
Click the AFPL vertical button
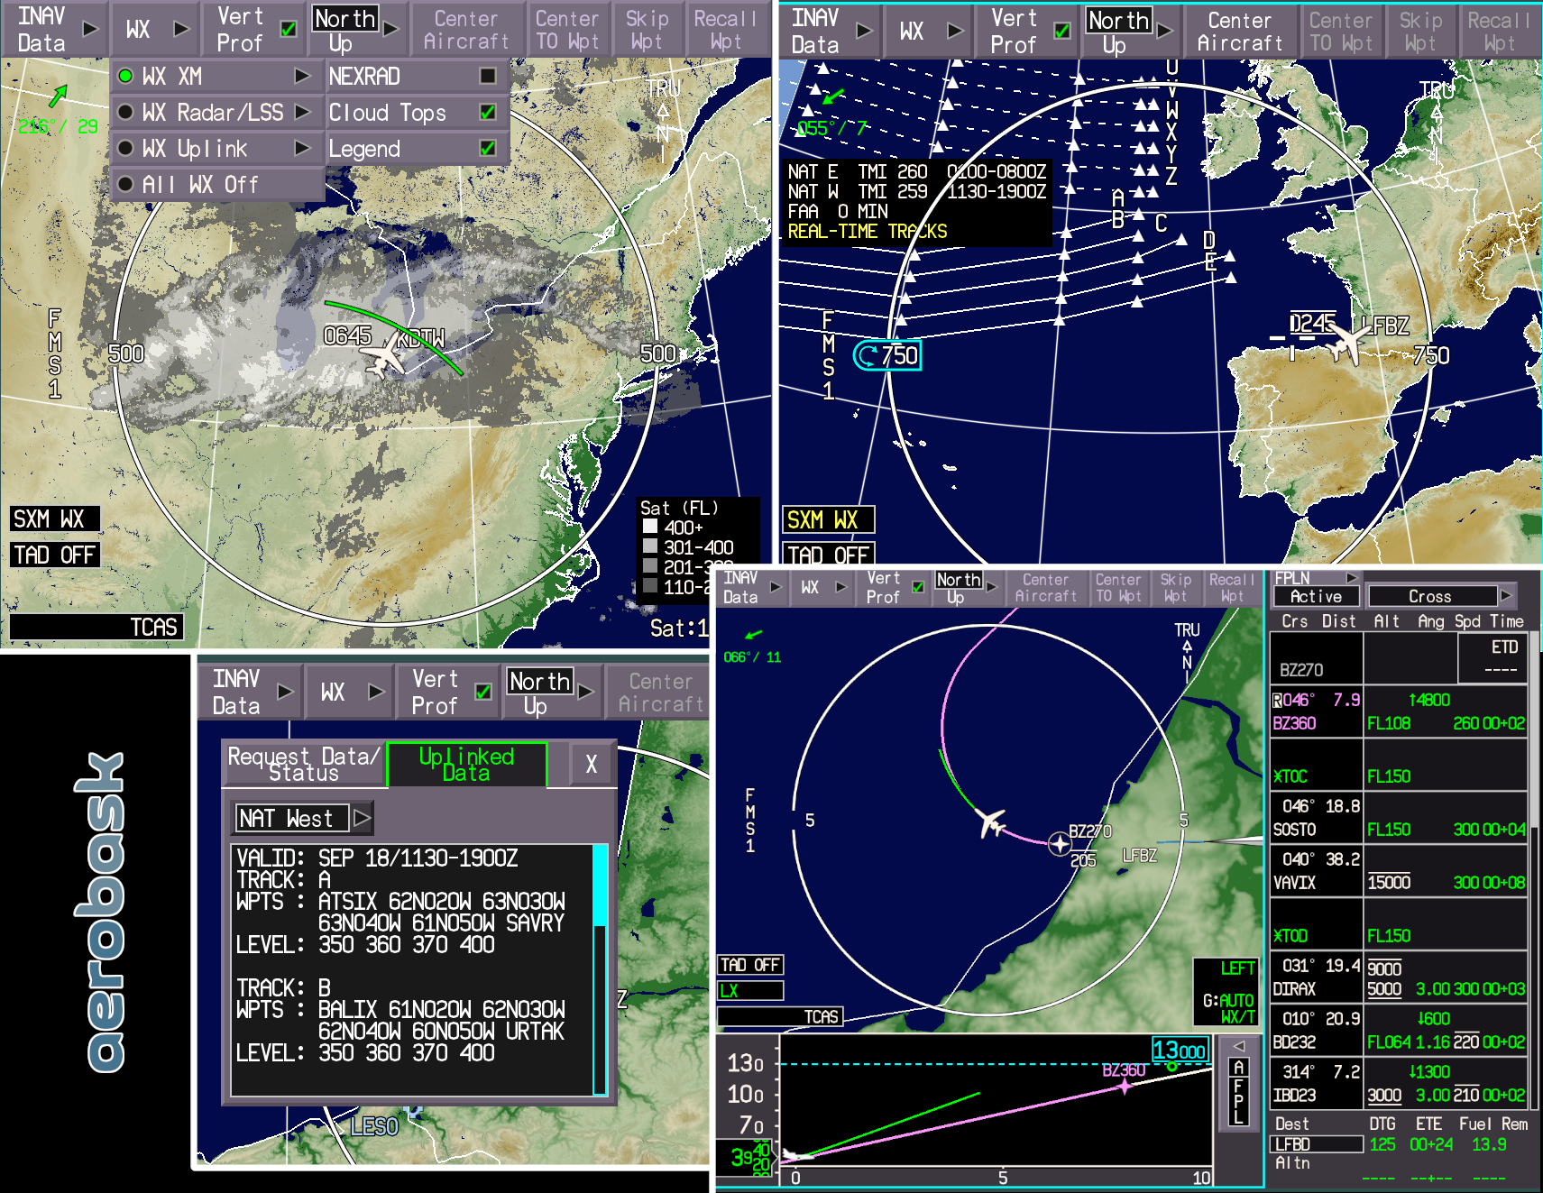point(1239,1092)
